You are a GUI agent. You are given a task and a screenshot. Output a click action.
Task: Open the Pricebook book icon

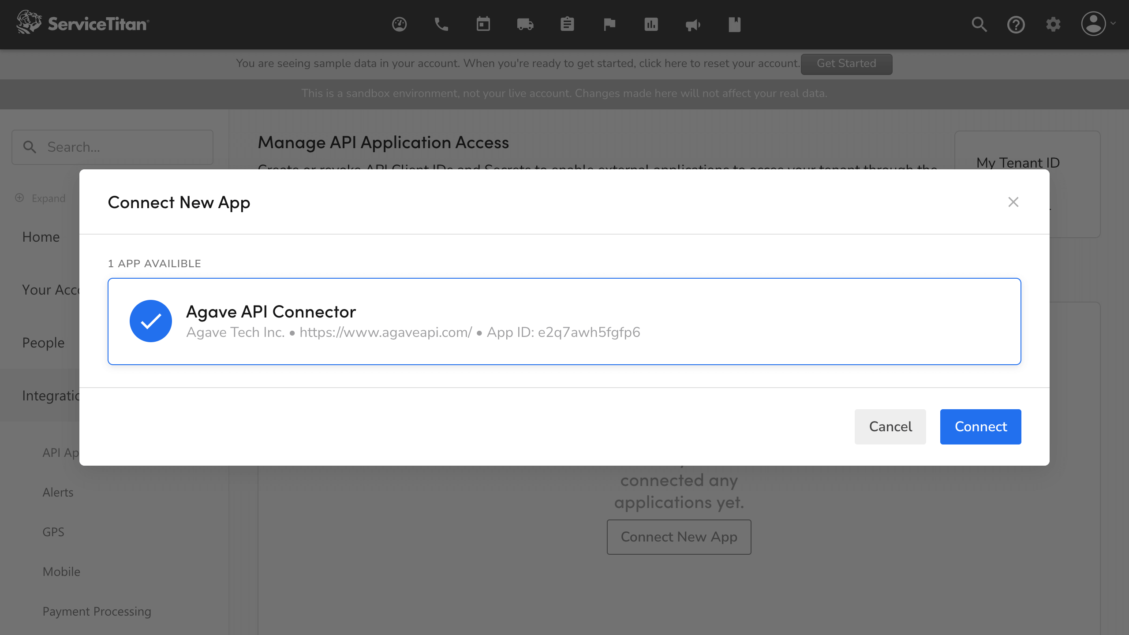click(735, 24)
